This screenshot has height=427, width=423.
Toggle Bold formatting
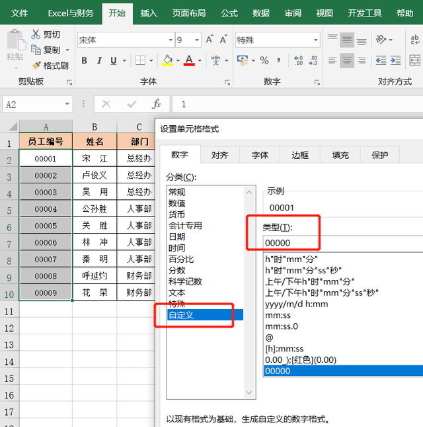(x=85, y=60)
